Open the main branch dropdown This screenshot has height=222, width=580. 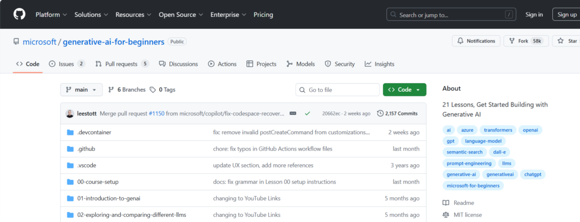click(82, 89)
